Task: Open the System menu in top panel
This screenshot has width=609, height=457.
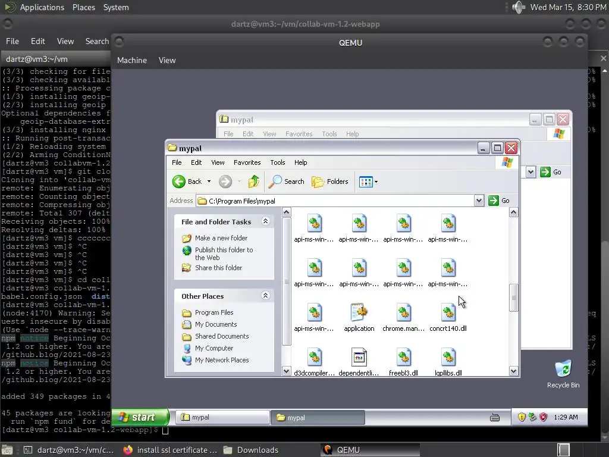Action: [x=116, y=7]
